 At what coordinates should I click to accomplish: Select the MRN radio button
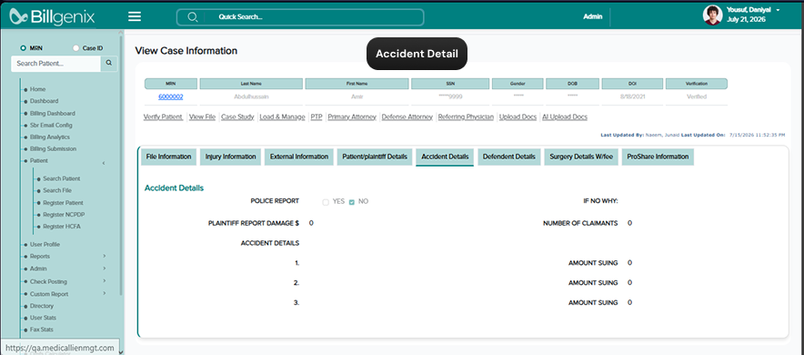coord(23,48)
